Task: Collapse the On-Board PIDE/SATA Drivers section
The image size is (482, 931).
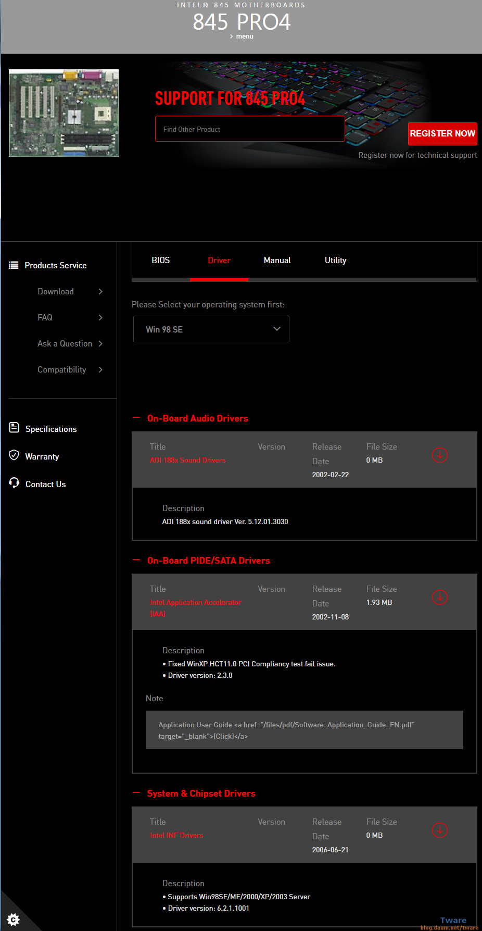Action: click(136, 560)
